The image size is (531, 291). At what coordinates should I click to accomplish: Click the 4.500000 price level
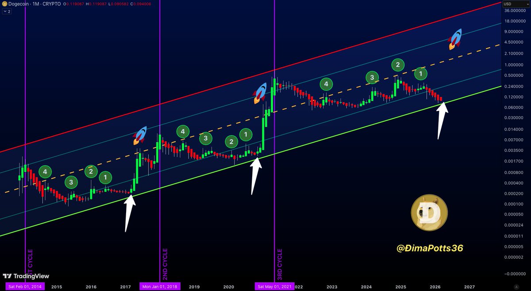pyautogui.click(x=514, y=42)
